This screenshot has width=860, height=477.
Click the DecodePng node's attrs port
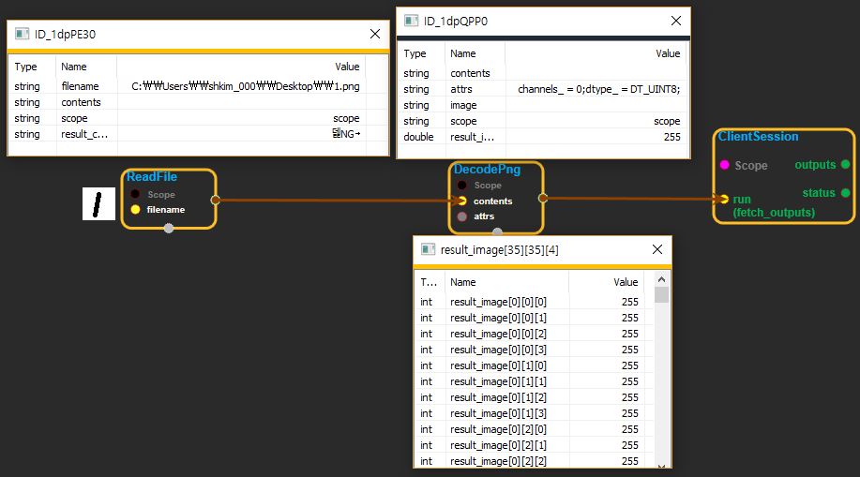click(462, 216)
